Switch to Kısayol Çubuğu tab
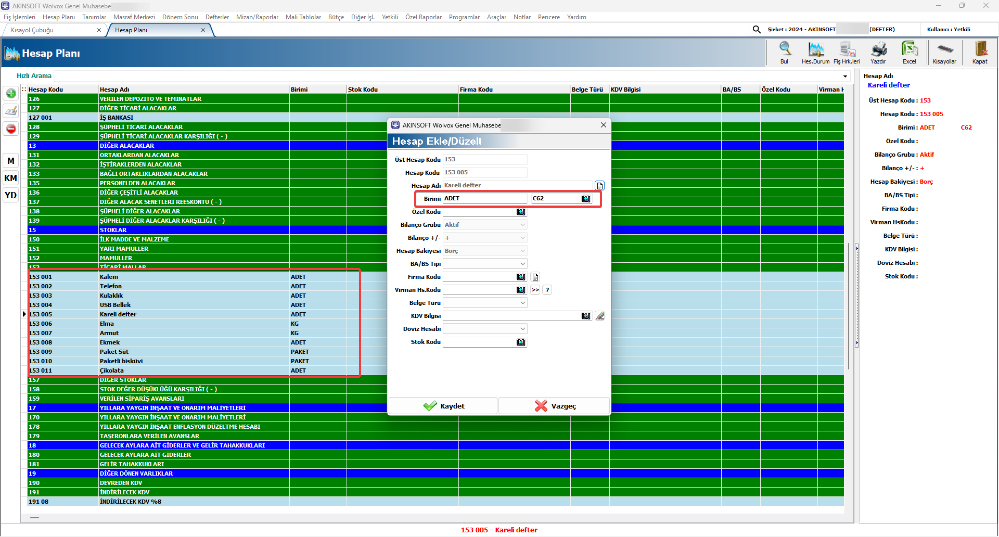Screen dimensions: 999x537 [x=32, y=30]
